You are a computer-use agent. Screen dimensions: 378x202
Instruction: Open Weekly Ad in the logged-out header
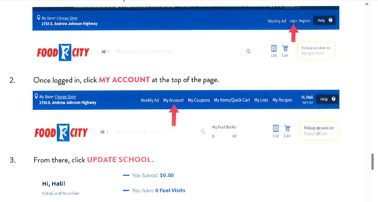277,21
